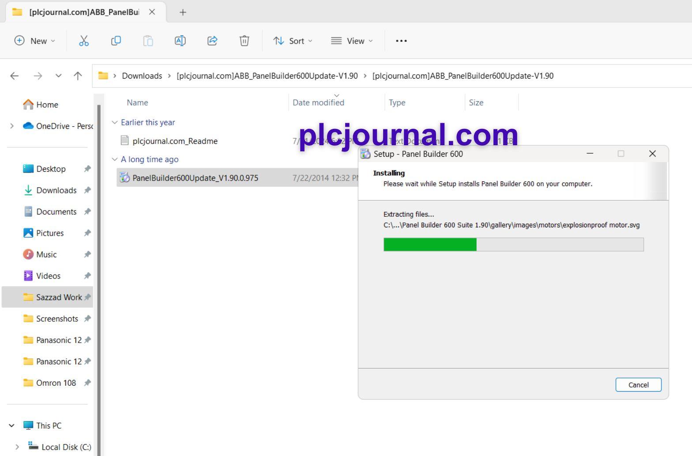Click the Setup installation progress bar
Image resolution: width=692 pixels, height=456 pixels.
click(x=514, y=245)
